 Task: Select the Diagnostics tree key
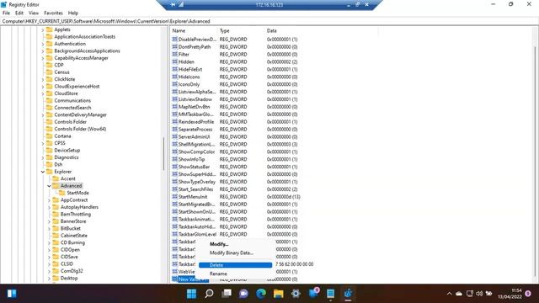(x=67, y=157)
